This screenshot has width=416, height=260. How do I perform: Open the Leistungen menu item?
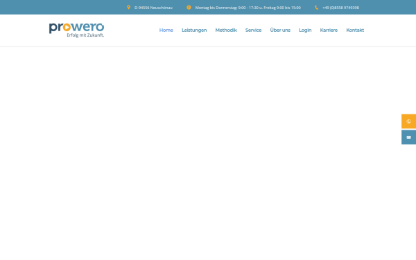(194, 31)
